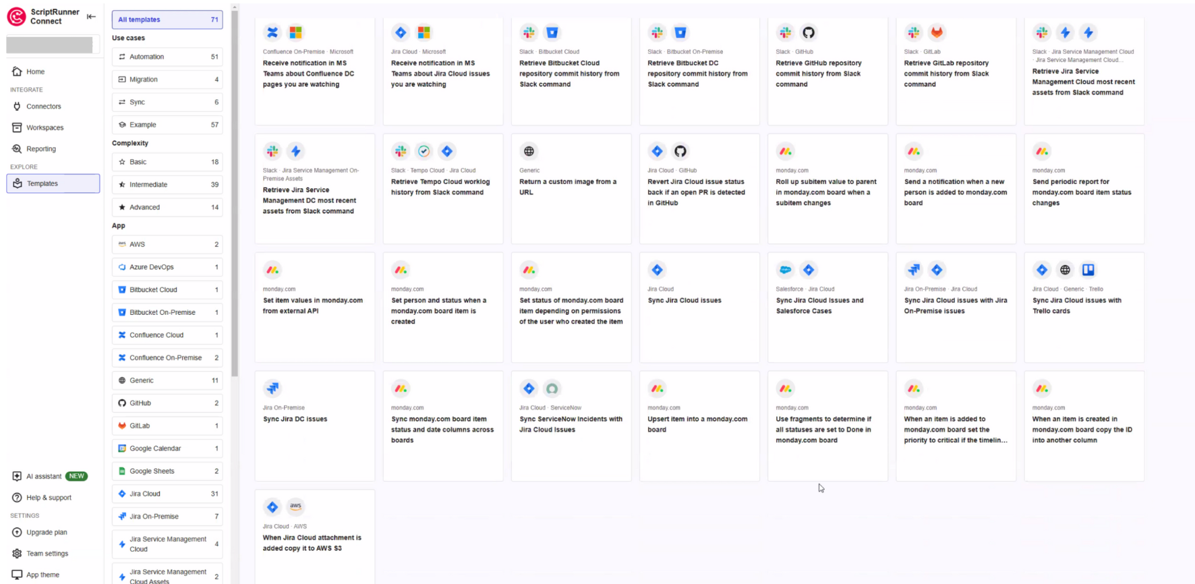Filter templates by Google Calendar app
The height and width of the screenshot is (584, 1195).
tap(167, 448)
